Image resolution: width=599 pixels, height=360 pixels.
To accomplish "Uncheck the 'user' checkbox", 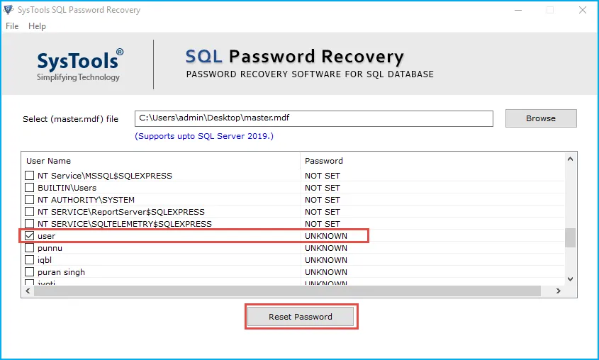I will click(30, 236).
